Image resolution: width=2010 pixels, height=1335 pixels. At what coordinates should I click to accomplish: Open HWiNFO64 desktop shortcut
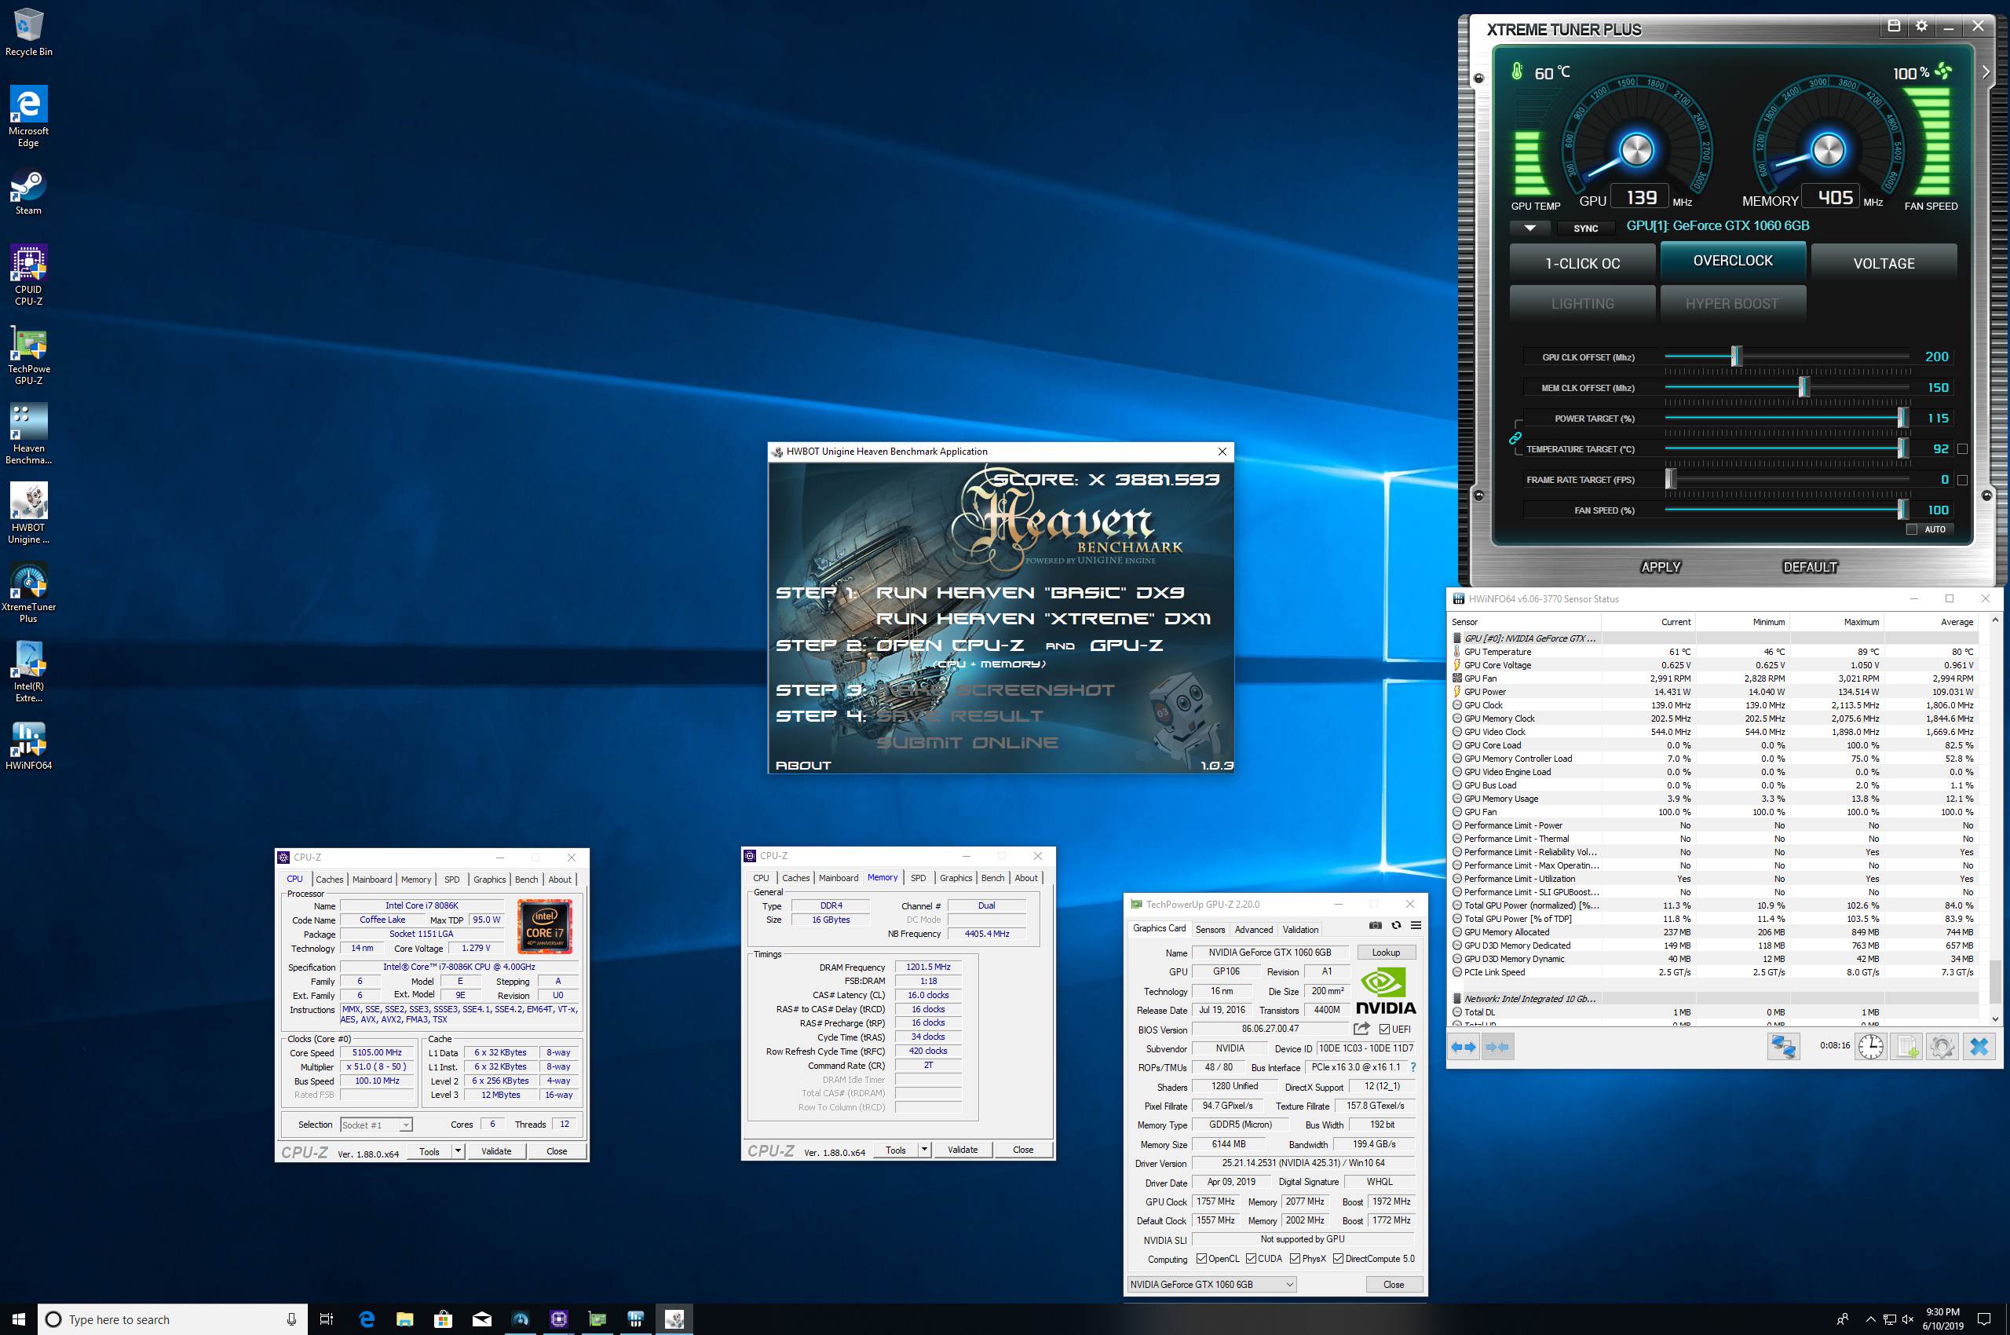(28, 746)
